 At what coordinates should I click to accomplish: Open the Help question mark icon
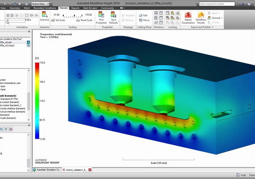(249, 4)
